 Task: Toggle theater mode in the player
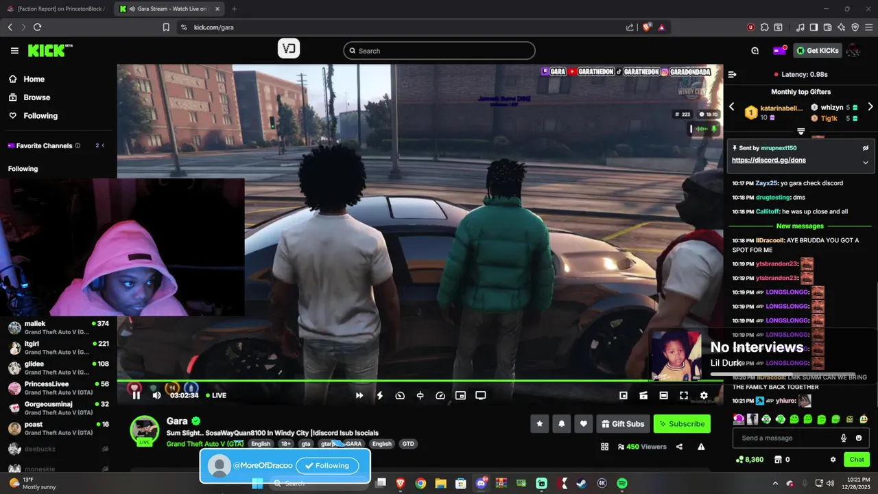[663, 395]
